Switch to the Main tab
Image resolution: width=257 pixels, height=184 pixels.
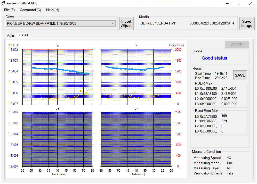pos(10,36)
